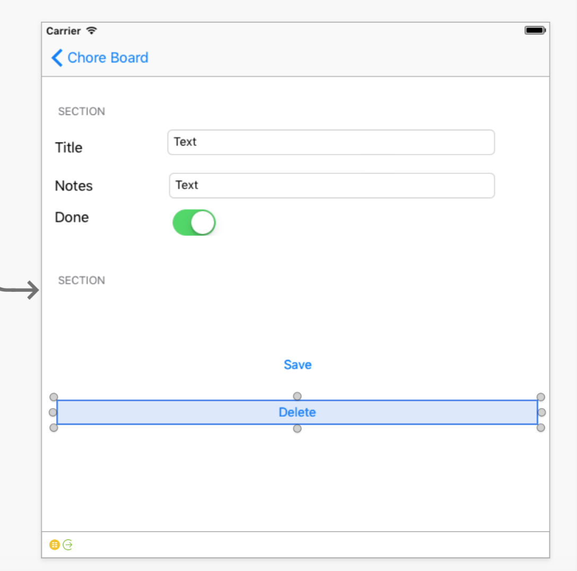The image size is (577, 571).
Task: Click the Wi-Fi icon in status bar
Action: (92, 31)
